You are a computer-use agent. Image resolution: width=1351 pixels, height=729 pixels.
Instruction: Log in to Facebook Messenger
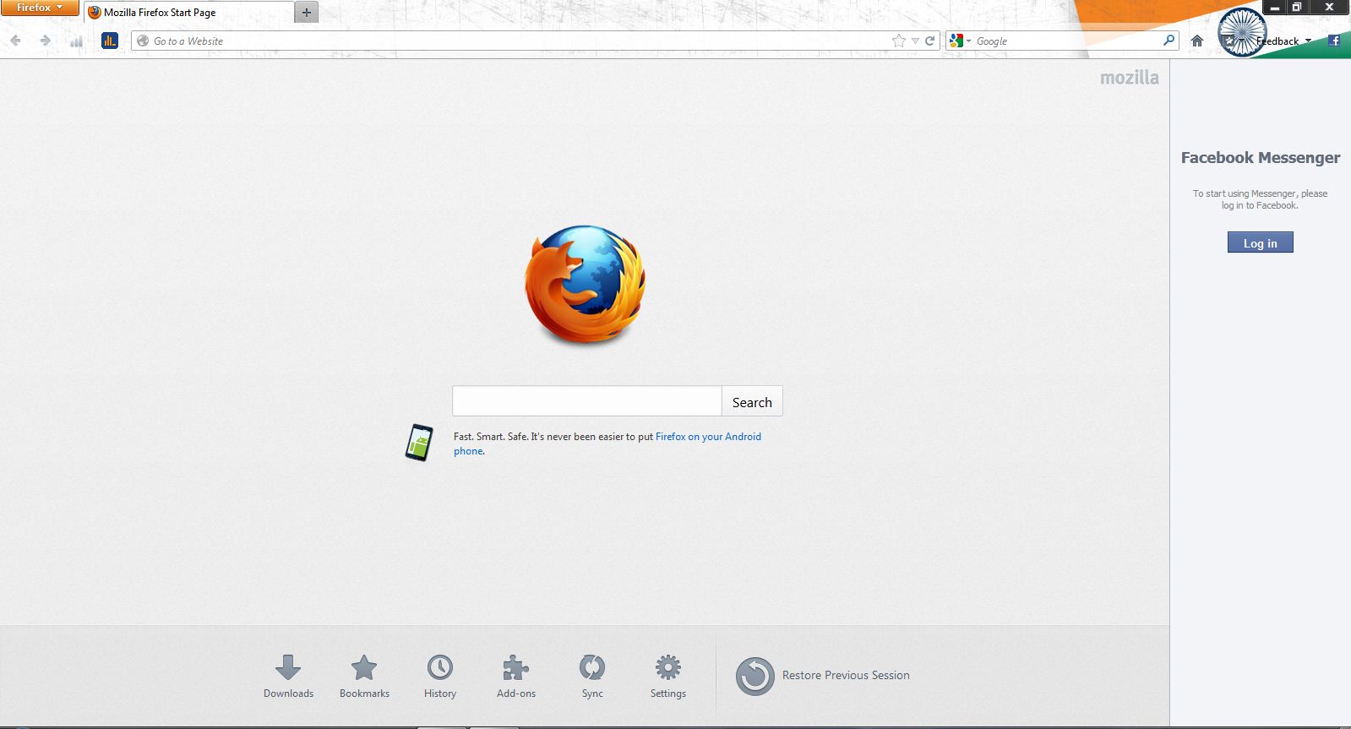[x=1260, y=242]
